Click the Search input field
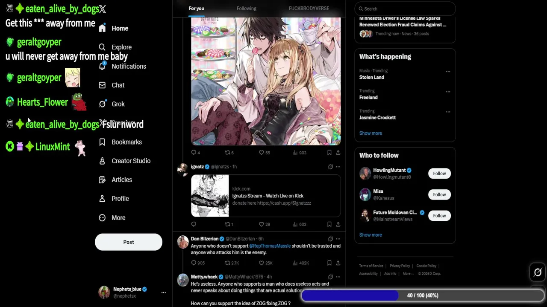This screenshot has width=547, height=307. click(x=405, y=9)
